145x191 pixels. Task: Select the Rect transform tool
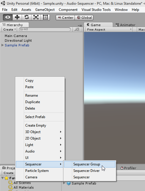click(45, 17)
